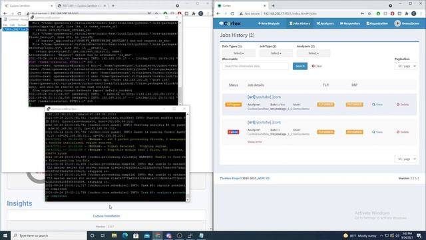Viewport: 426px width, 240px height.
Task: Click the blue Search button
Action: (x=300, y=66)
